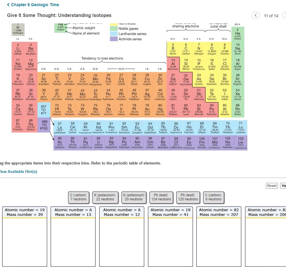Click the Lanthanide series blue legend swatch
The width and height of the screenshot is (286, 267).
113,34
